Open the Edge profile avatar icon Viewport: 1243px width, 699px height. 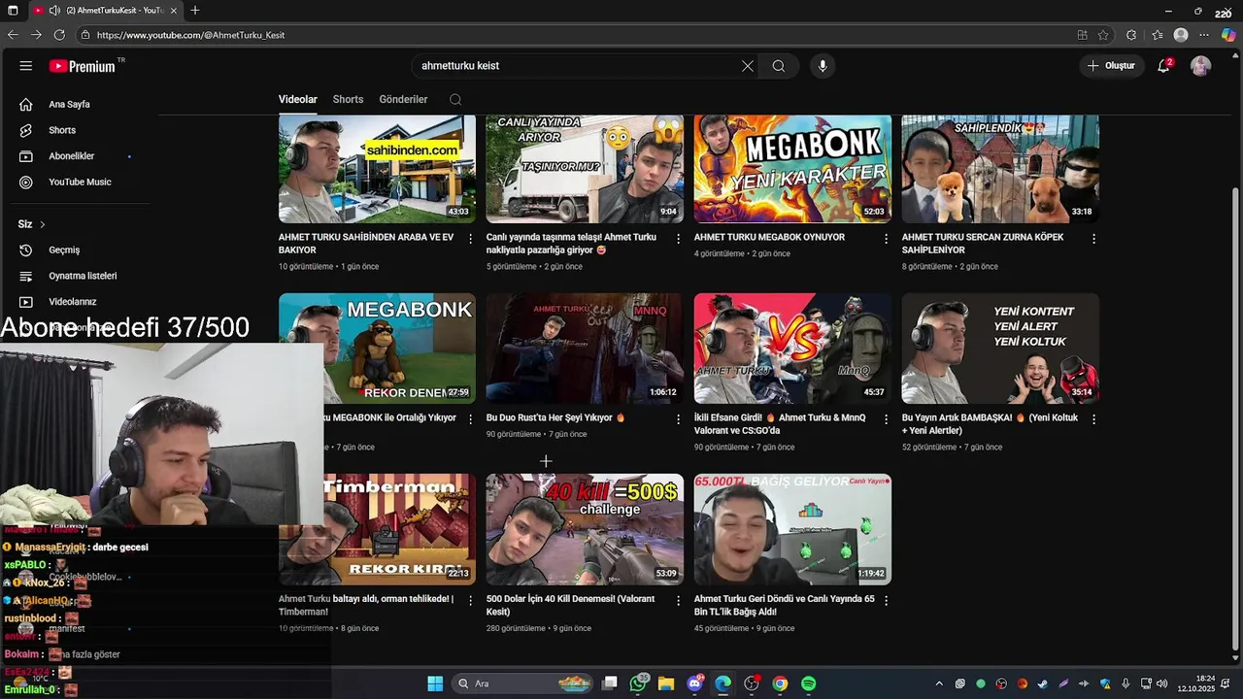click(1181, 35)
